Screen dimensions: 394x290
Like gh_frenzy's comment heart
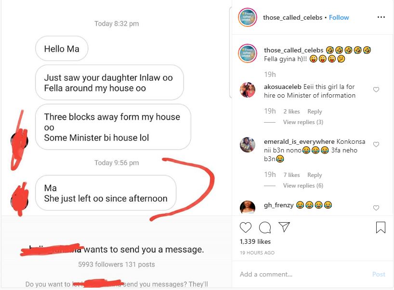[376, 208]
